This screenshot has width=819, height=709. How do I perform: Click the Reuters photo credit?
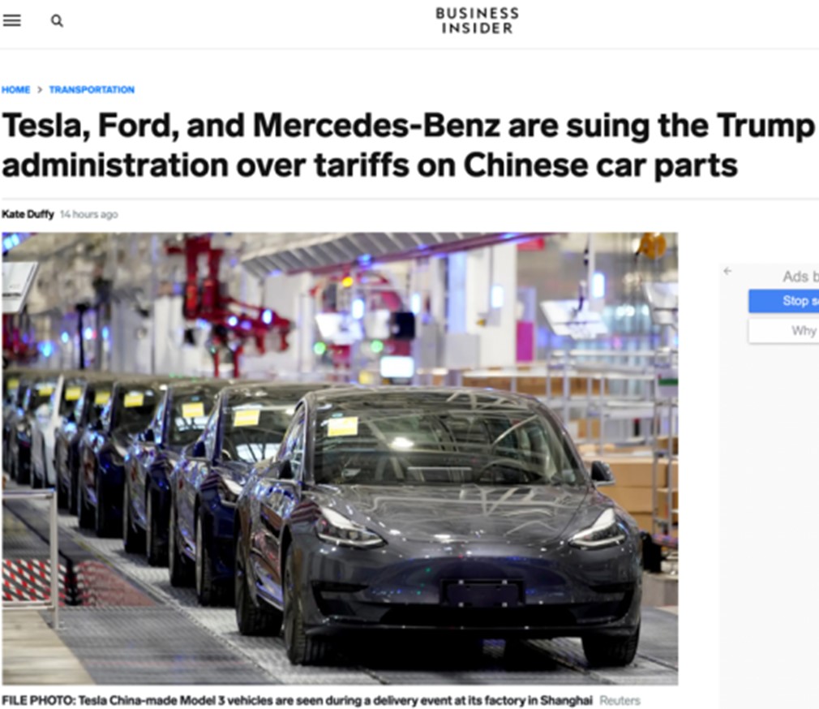tap(620, 700)
